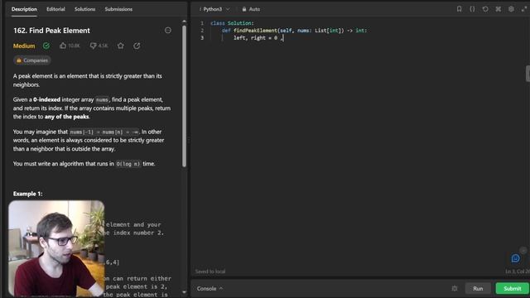Viewport: 530px width, 298px height.
Task: Click the debugger icon near Run
Action: (x=455, y=289)
